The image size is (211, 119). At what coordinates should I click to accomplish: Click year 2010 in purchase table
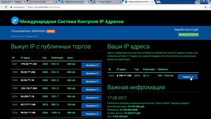[45, 104]
